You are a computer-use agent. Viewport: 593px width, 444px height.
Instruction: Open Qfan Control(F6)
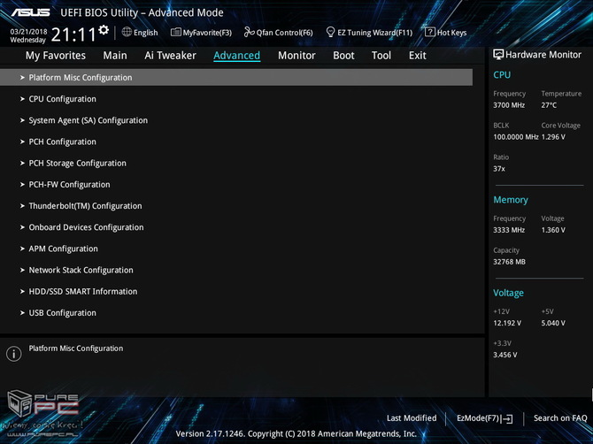(x=278, y=33)
